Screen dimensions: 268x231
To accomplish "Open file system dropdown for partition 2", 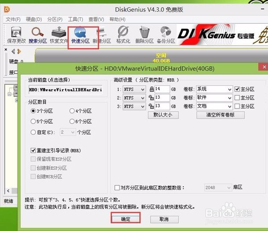I will pos(134,98).
